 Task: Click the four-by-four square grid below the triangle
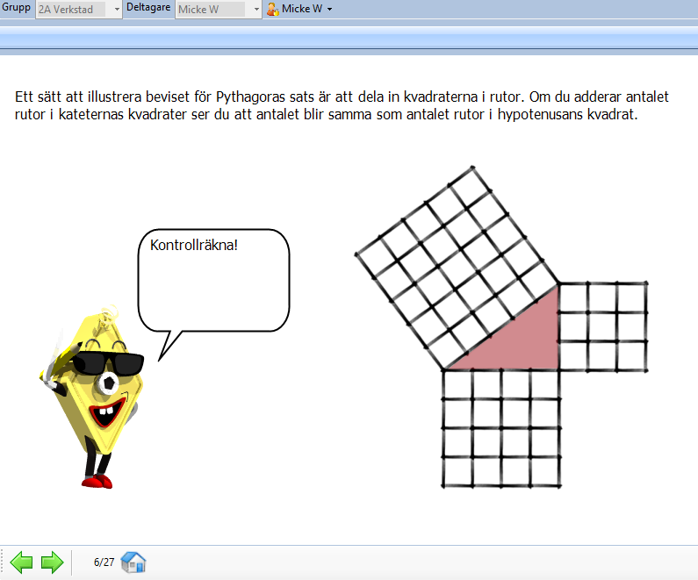click(501, 428)
